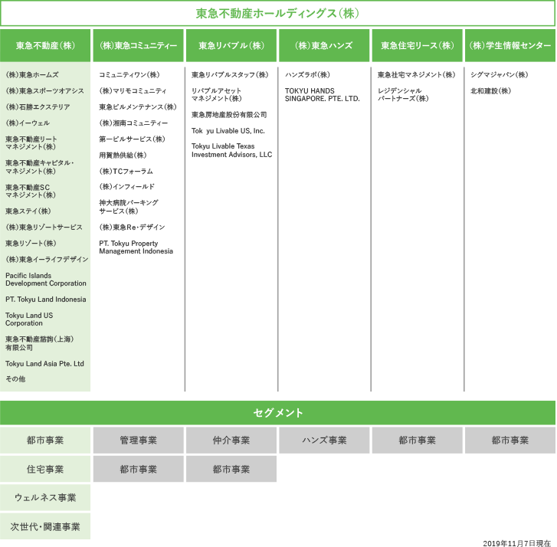The height and width of the screenshot is (547, 557).
Task: Click 北和建設(株) entry
Action: click(490, 91)
